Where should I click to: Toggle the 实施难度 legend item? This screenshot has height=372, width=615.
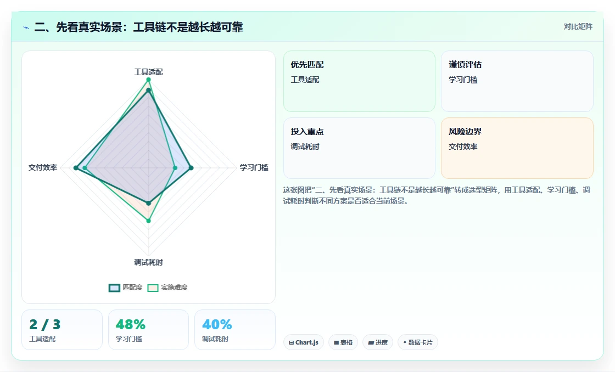click(167, 288)
